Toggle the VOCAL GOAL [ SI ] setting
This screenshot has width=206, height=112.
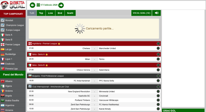(x=142, y=13)
